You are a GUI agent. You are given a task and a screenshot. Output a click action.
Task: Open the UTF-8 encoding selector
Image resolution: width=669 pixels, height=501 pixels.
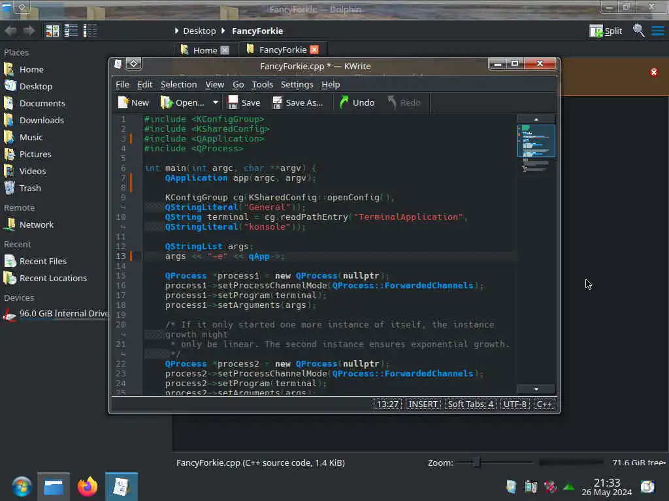point(515,404)
